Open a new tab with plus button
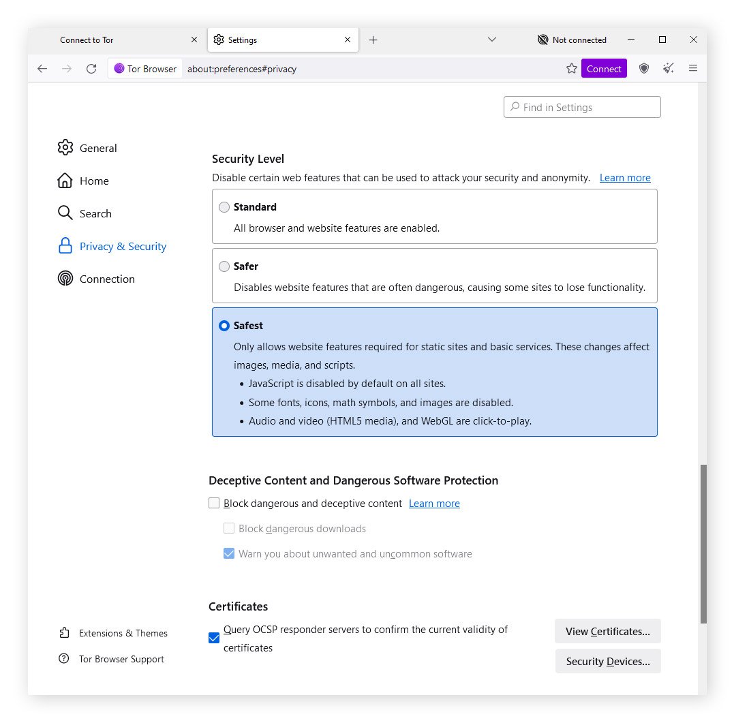734x723 pixels. [x=373, y=40]
